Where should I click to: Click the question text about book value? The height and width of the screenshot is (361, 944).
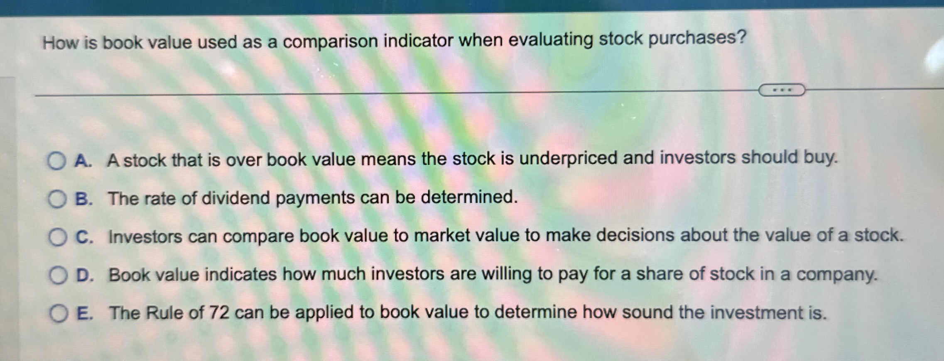tap(395, 41)
